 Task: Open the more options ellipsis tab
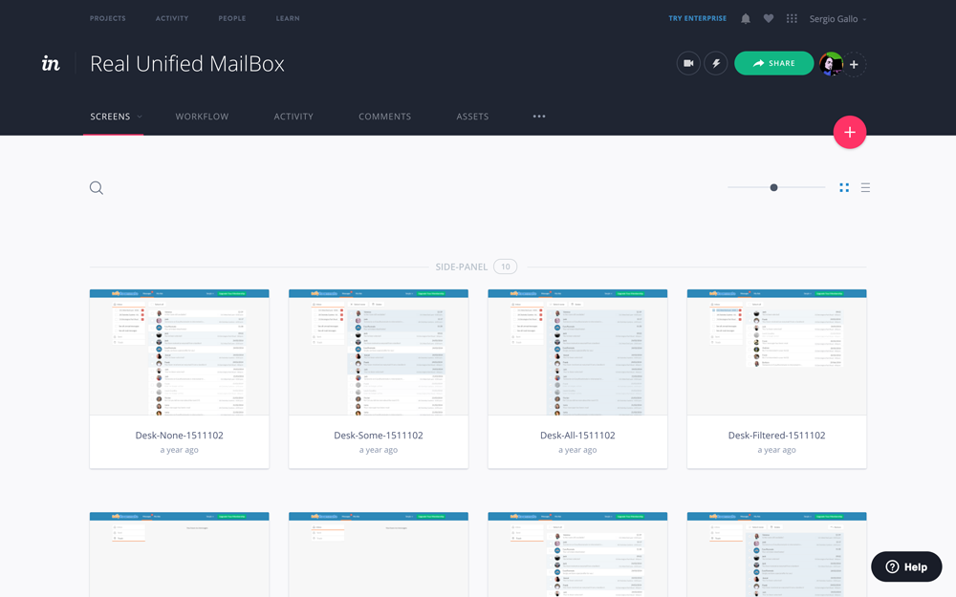pyautogui.click(x=539, y=117)
